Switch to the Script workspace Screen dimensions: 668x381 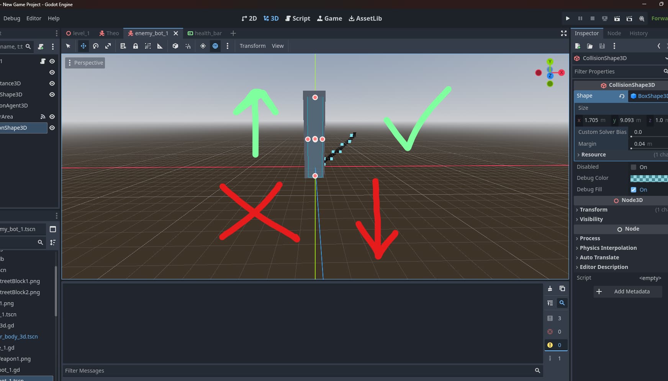pyautogui.click(x=298, y=18)
